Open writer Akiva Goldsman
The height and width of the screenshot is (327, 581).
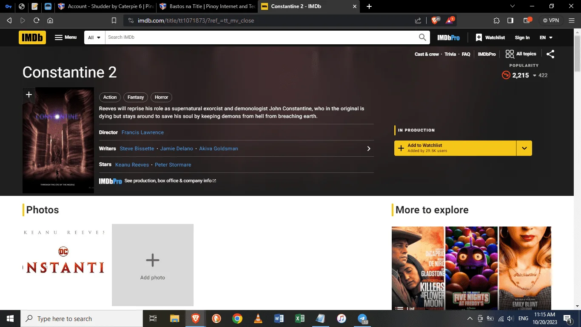point(219,149)
